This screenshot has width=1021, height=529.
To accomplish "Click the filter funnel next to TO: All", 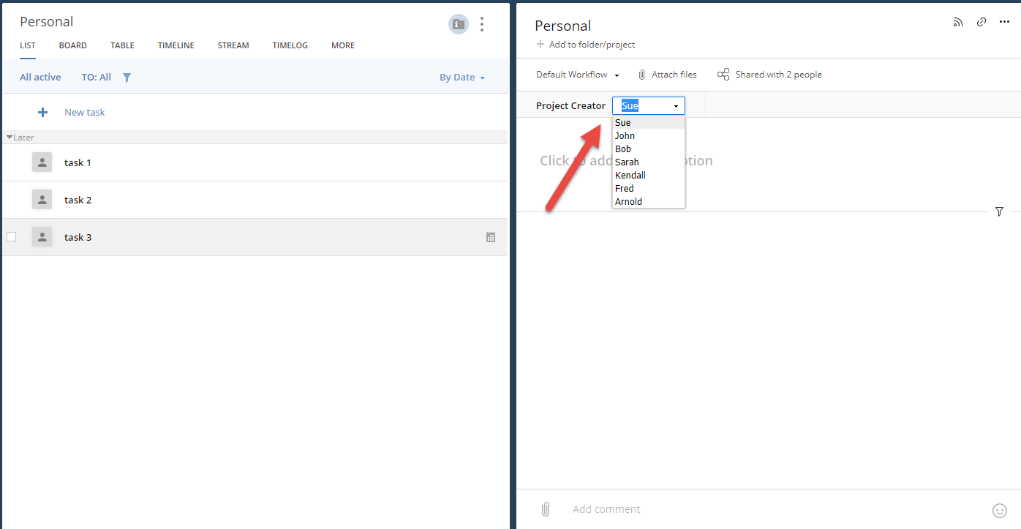I will tap(127, 78).
